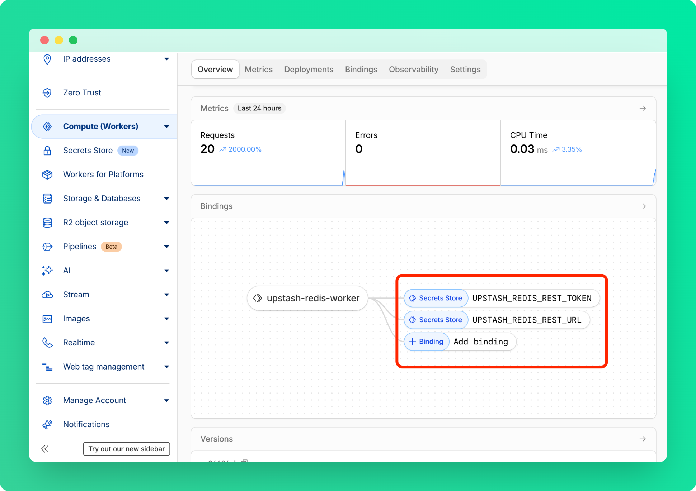Screen dimensions: 696x491
Task: Click the CPU Time metric card
Action: click(578, 153)
